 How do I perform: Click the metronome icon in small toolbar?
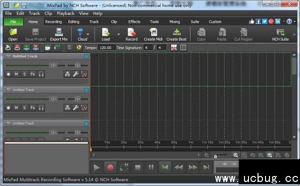pyautogui.click(x=69, y=48)
